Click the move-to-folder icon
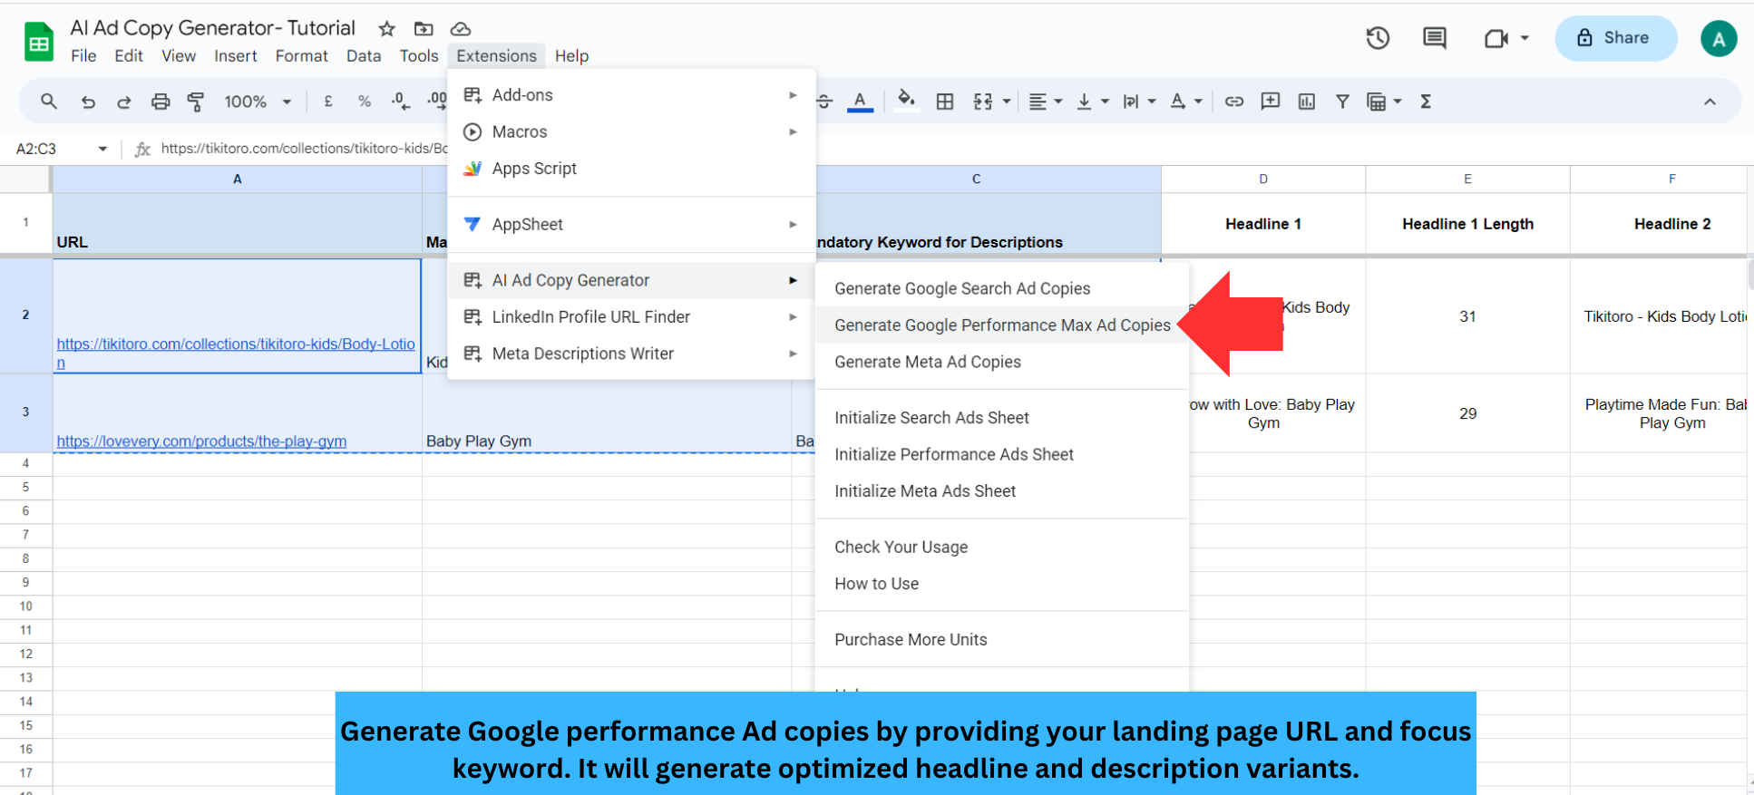Viewport: 1754px width, 795px height. [x=424, y=28]
